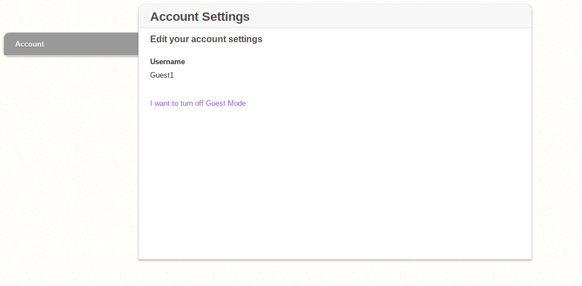
Task: Open the Account tab in sidebar
Action: coord(30,44)
